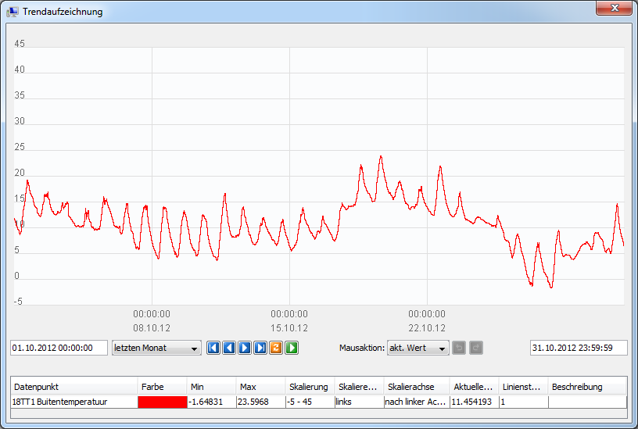
Task: Click the 08.10.12 time axis label
Action: coord(152,327)
